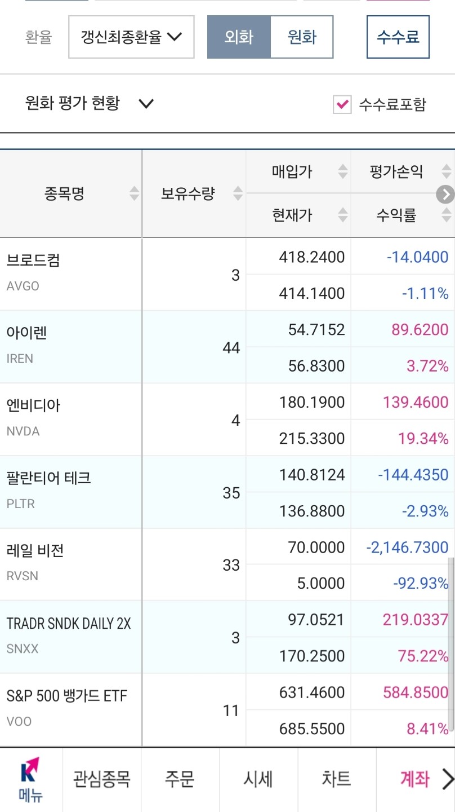Toggle the 수수료포함 checkbox
Viewport: 455px width, 812px height.
click(x=342, y=104)
